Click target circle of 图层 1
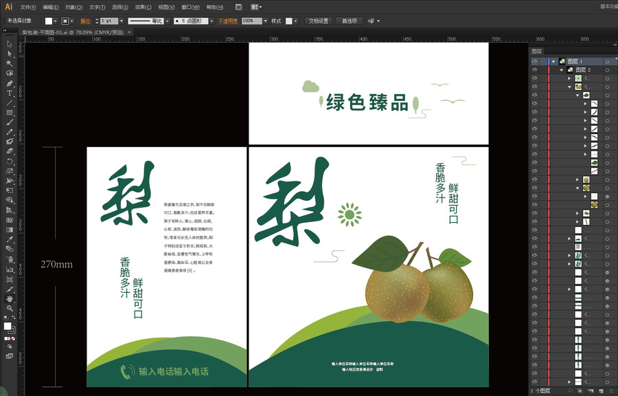 [x=608, y=61]
